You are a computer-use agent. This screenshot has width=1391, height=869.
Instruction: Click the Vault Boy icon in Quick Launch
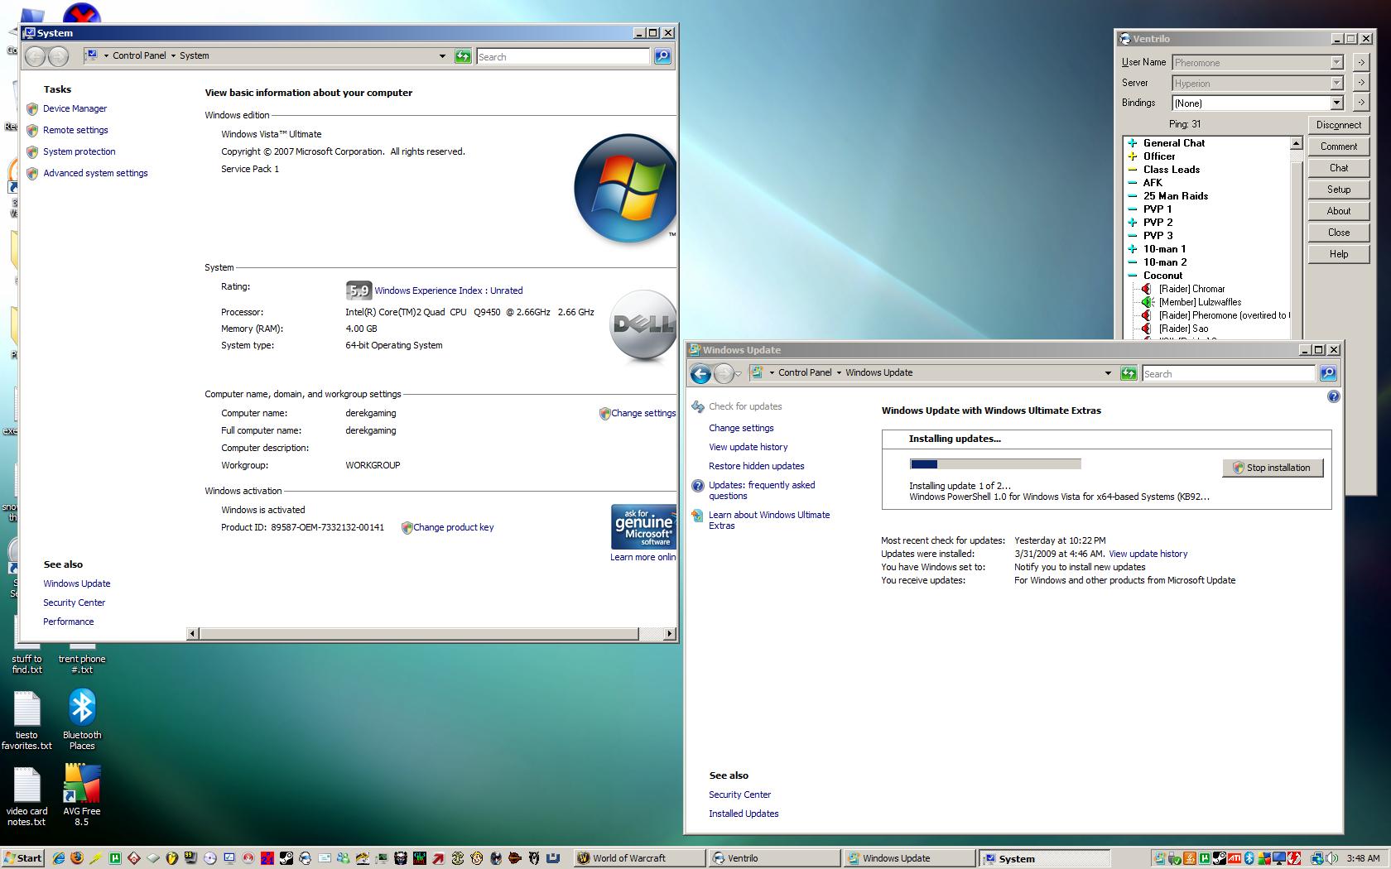[x=476, y=858]
